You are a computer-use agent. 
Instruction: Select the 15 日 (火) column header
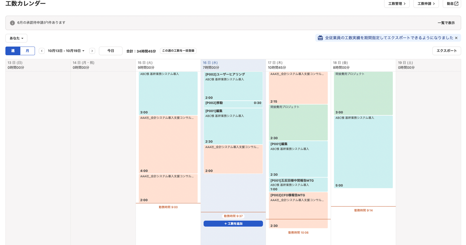click(x=168, y=65)
